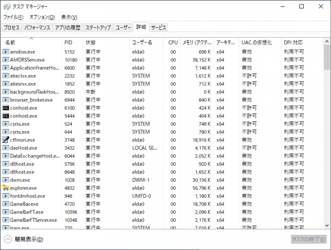
Task: Open the オプション(O) menu
Action: (x=42, y=17)
